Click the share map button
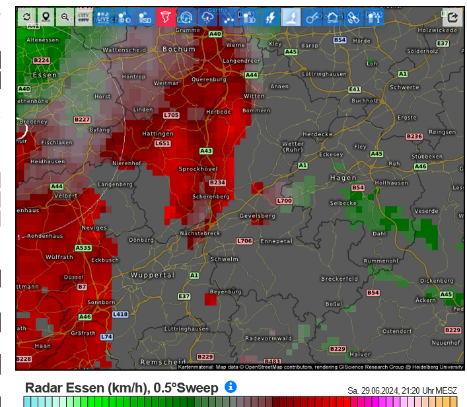 (453, 17)
